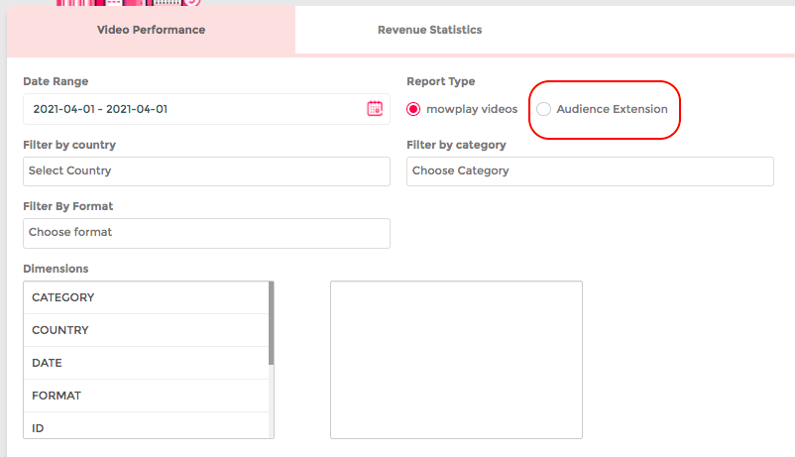This screenshot has width=795, height=457.
Task: Click the Filter By Format label
Action: [x=67, y=206]
